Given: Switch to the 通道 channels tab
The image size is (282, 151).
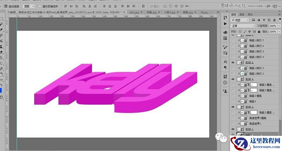Looking at the screenshot, I should (x=242, y=14).
